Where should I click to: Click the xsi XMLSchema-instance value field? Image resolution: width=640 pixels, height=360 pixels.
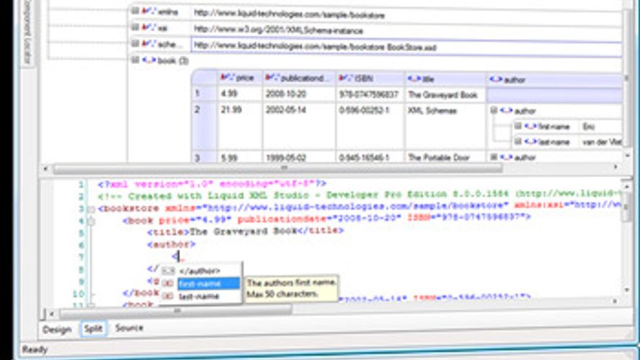pyautogui.click(x=406, y=30)
